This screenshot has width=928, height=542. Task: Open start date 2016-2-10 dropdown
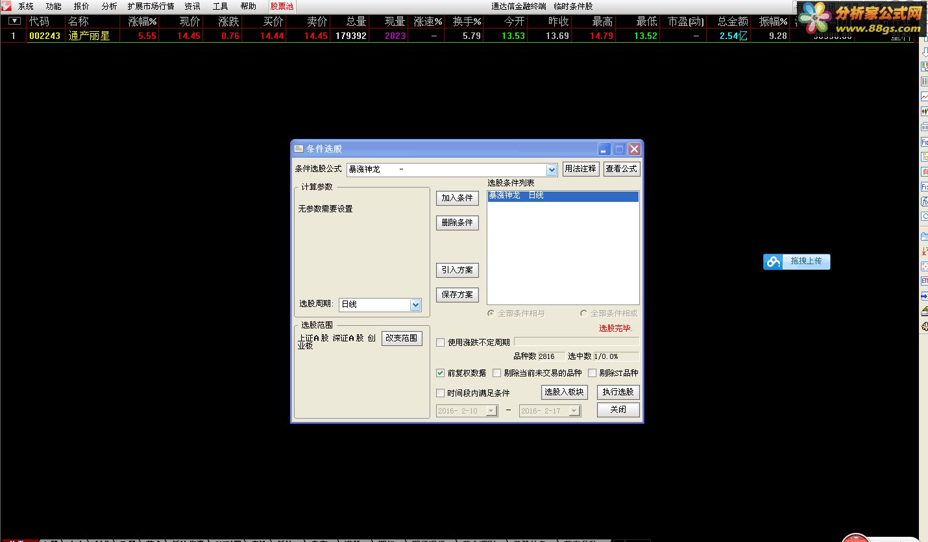click(x=491, y=411)
